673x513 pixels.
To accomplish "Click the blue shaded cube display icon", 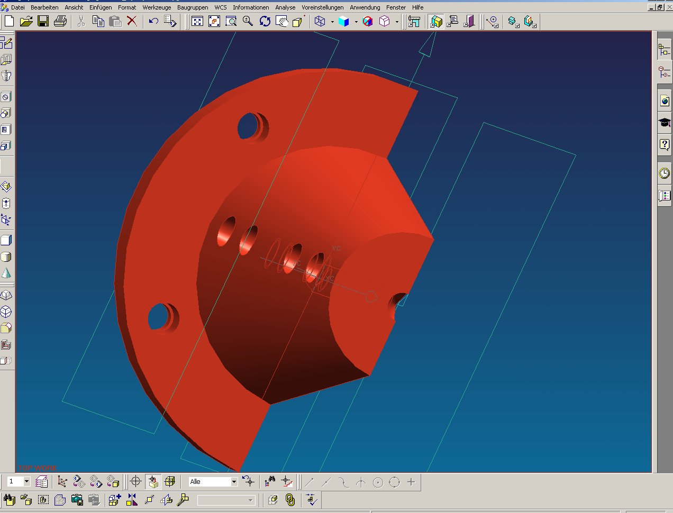I will pyautogui.click(x=344, y=21).
